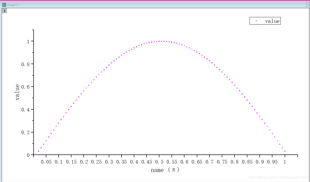Click the y-axis tick label 0.2

[26, 132]
